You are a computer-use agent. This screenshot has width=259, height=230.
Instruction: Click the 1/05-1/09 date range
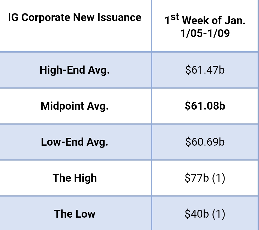tap(205, 33)
